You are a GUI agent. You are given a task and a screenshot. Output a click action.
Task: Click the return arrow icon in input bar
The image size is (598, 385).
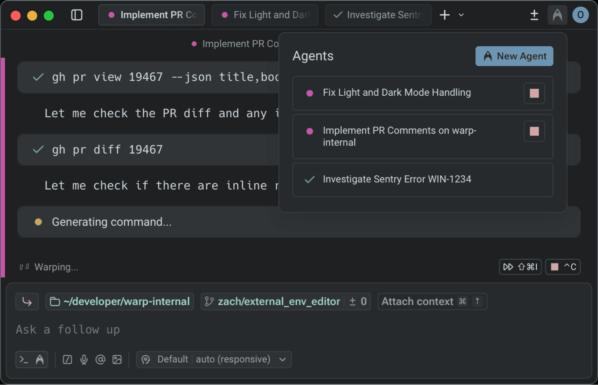27,301
